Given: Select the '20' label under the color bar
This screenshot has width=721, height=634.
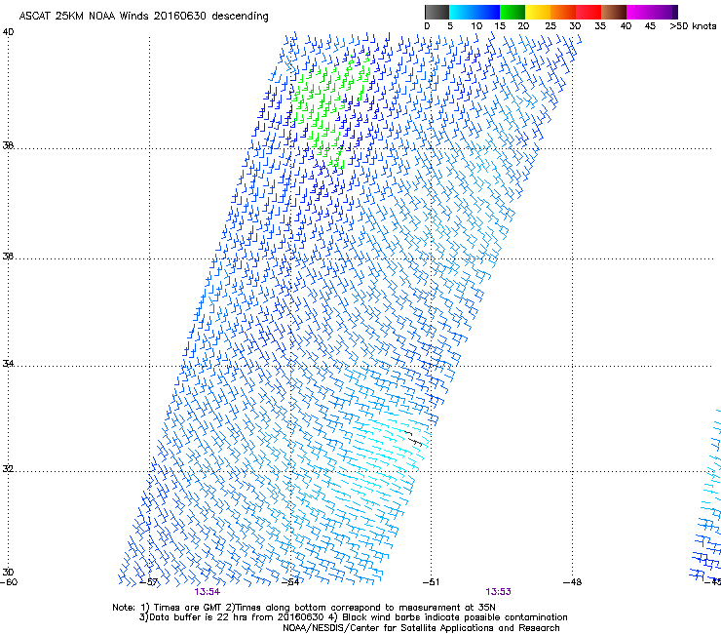Looking at the screenshot, I should pyautogui.click(x=523, y=25).
